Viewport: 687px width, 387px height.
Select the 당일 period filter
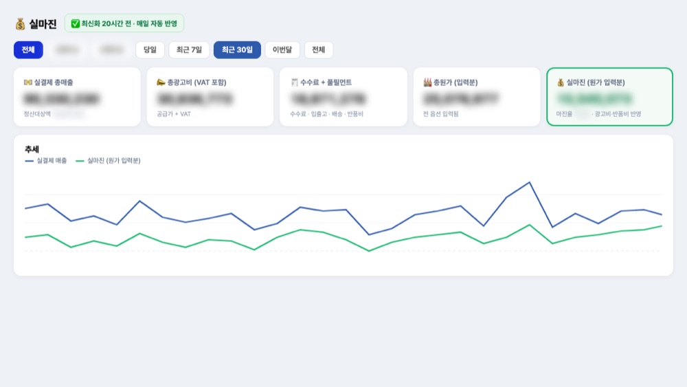point(150,49)
